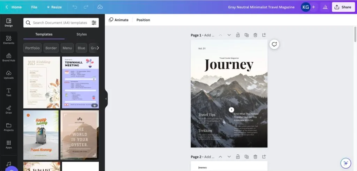Image resolution: width=357 pixels, height=171 pixels.
Task: Lock Page 2 with lock icon
Action: [x=238, y=157]
